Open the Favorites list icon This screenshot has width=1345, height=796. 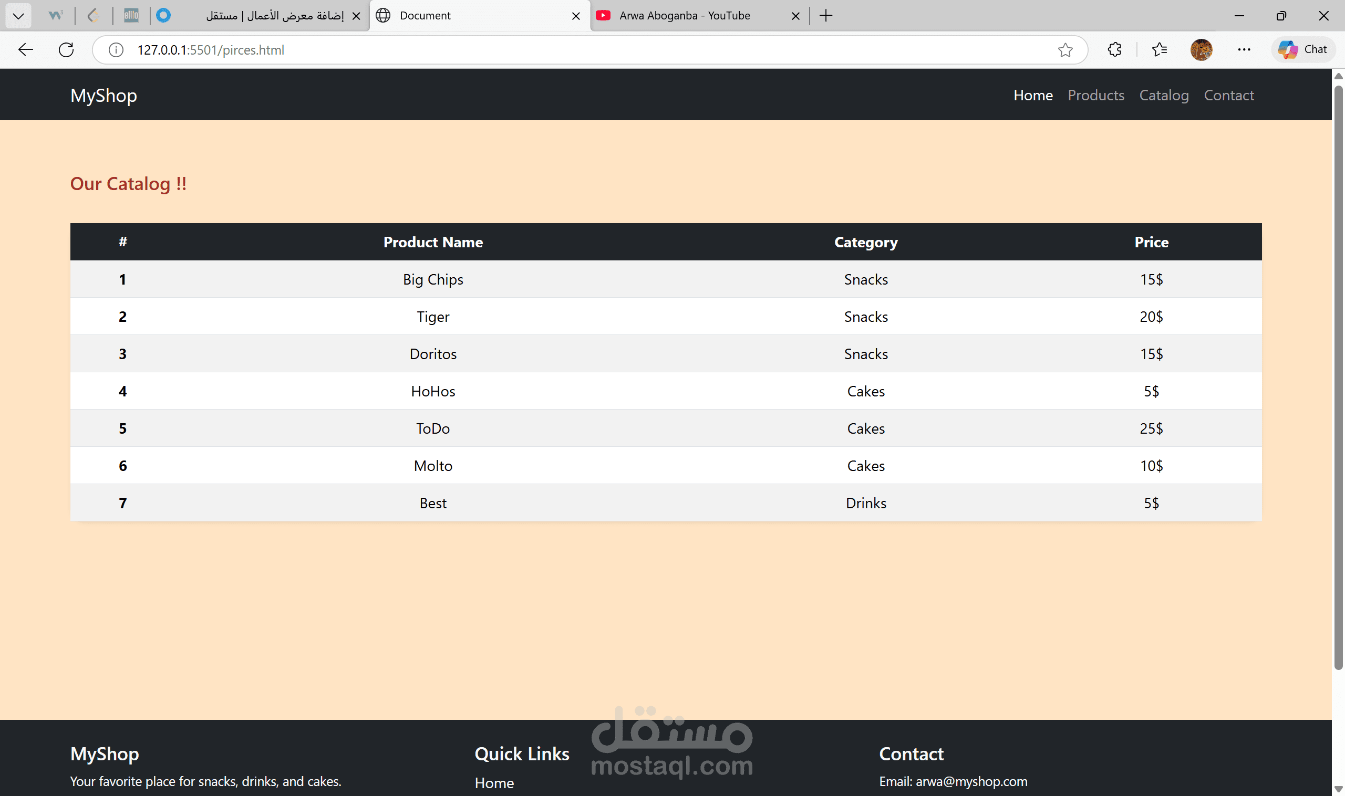point(1160,50)
